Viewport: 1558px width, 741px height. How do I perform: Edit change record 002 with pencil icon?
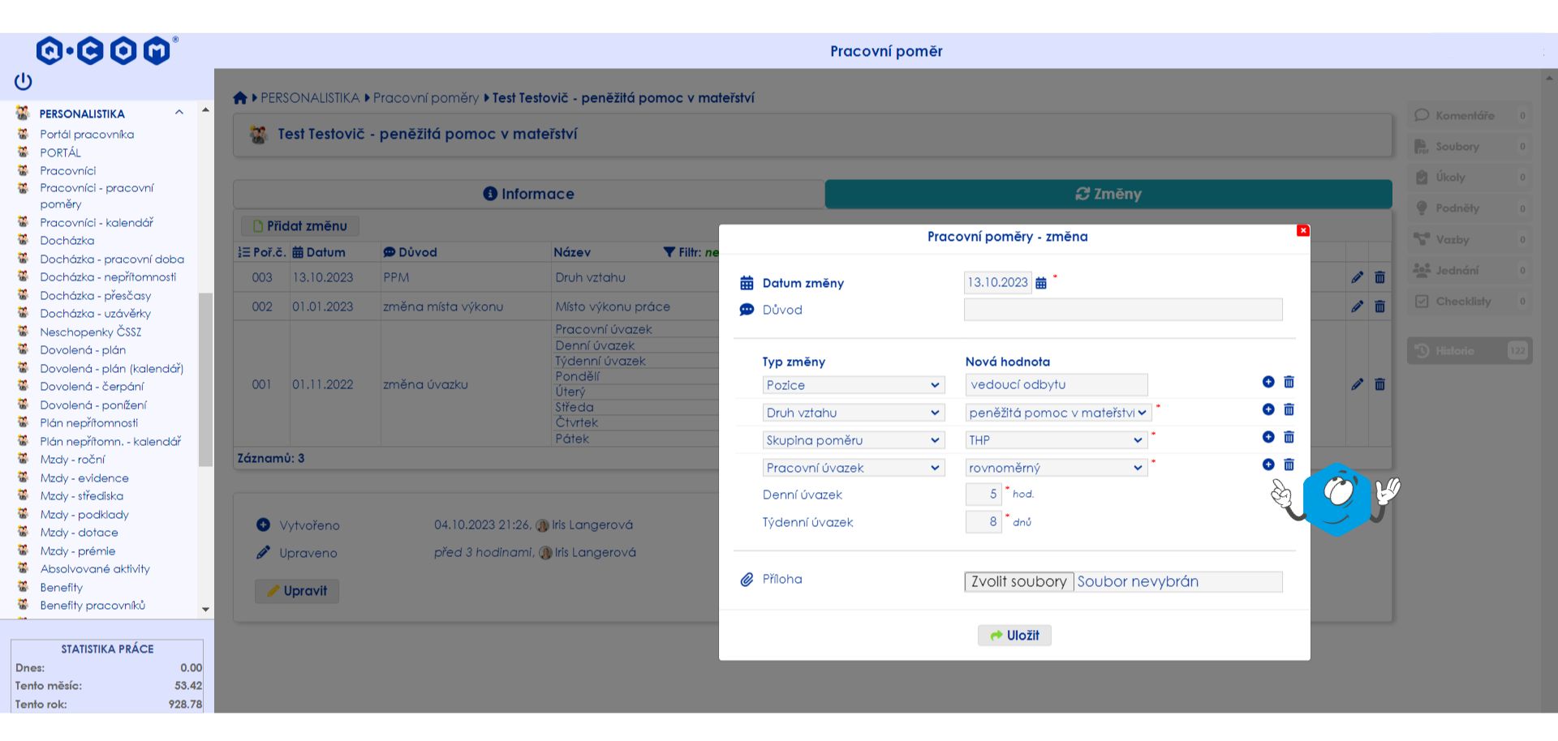1358,306
